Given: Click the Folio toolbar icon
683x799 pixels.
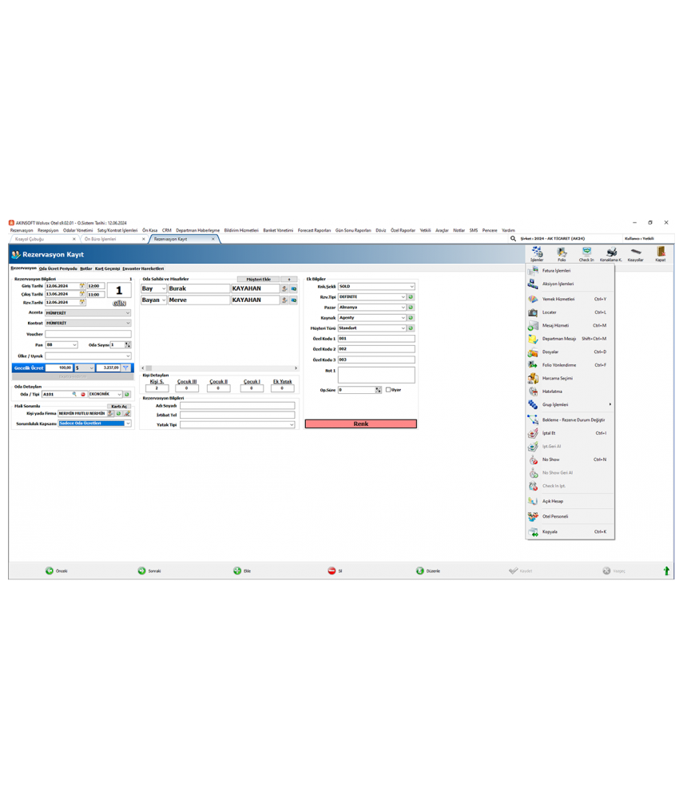Looking at the screenshot, I should point(562,253).
